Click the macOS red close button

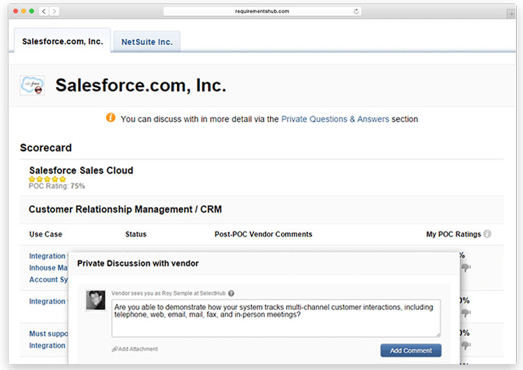point(15,11)
